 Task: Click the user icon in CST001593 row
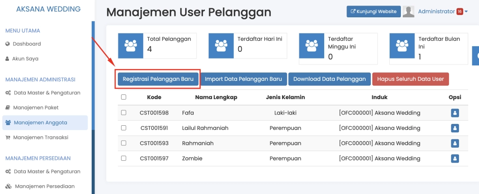click(455, 144)
